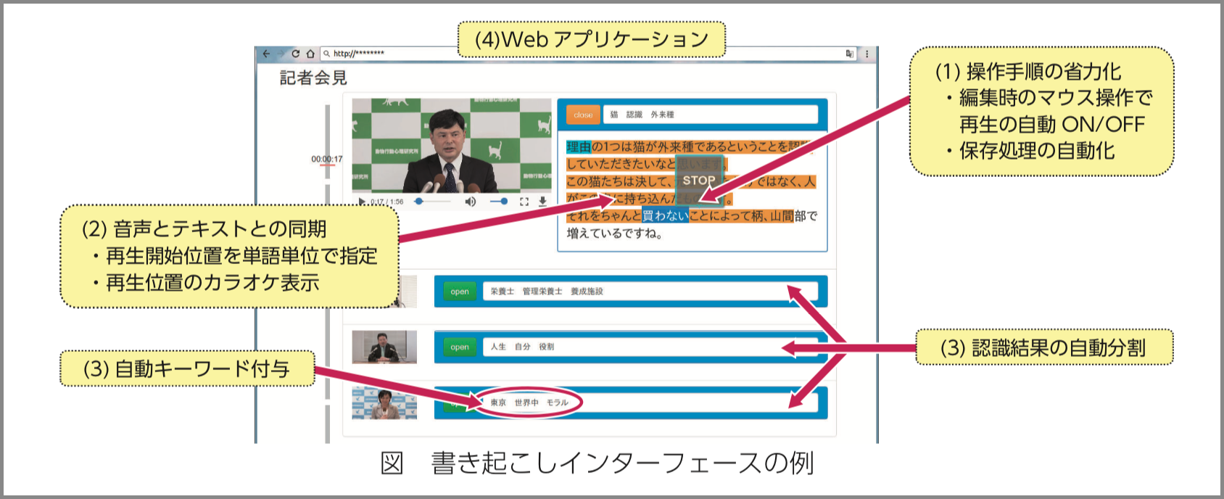The width and height of the screenshot is (1224, 499).
Task: Click the STOP overlay on the transcript
Action: [699, 181]
